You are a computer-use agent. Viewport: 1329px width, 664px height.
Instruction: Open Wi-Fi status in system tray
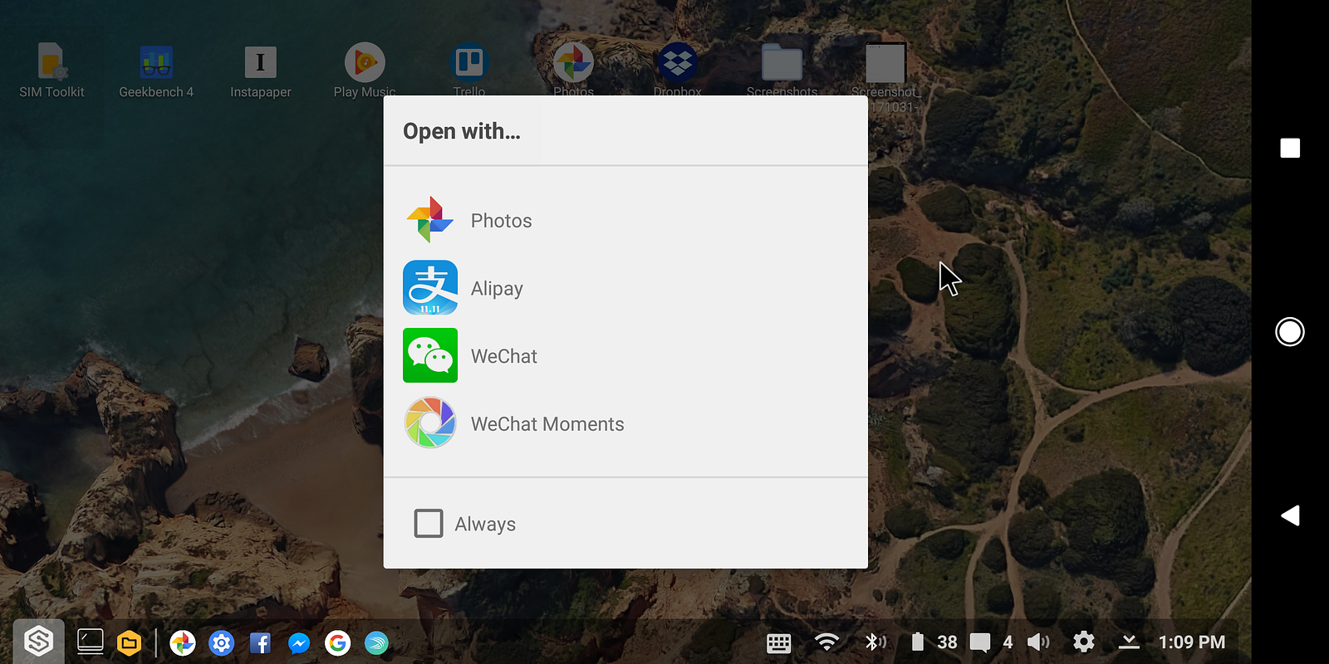click(x=826, y=642)
